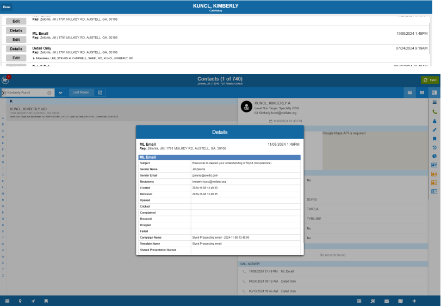Expand the search side panel arrow
441x306 pixels.
click(3, 93)
